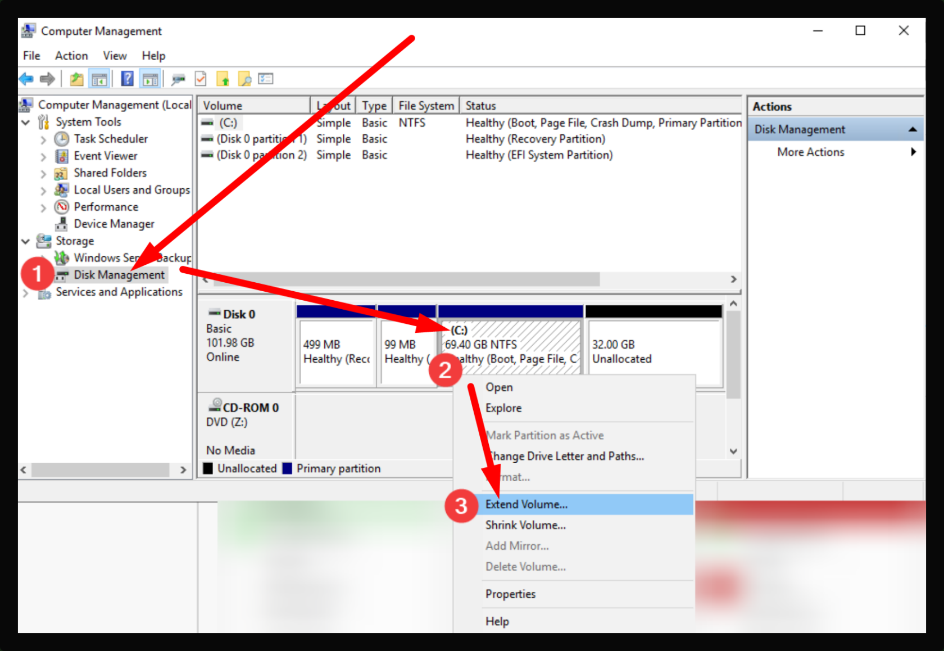
Task: Open Event Viewer node
Action: [105, 156]
